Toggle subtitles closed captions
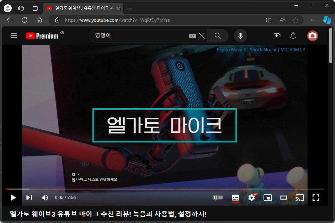Viewport: 335px width, 223px height. pos(236,198)
